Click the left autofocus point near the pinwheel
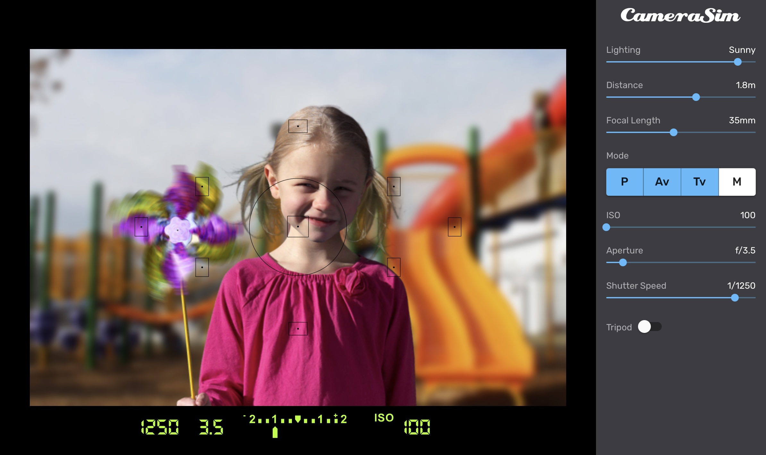The width and height of the screenshot is (766, 455). tap(141, 227)
